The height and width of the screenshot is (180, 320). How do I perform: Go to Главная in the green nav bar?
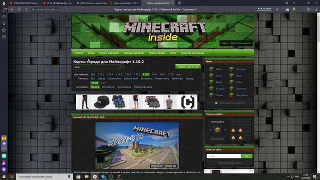79,53
